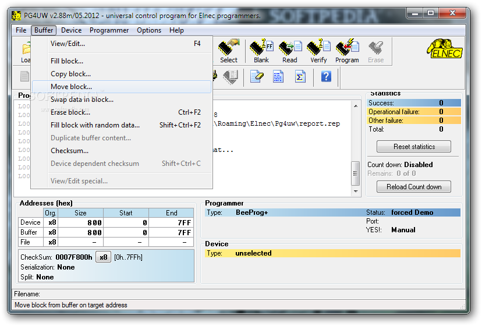This screenshot has height=326, width=482.
Task: Click Count down: Disabled text
Action: click(x=400, y=165)
